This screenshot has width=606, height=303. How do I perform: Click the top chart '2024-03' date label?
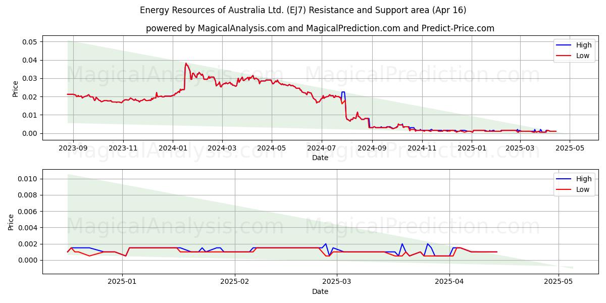pos(222,148)
